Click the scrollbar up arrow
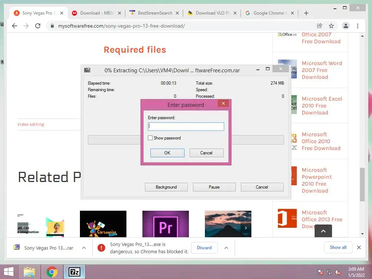 pyautogui.click(x=362, y=36)
